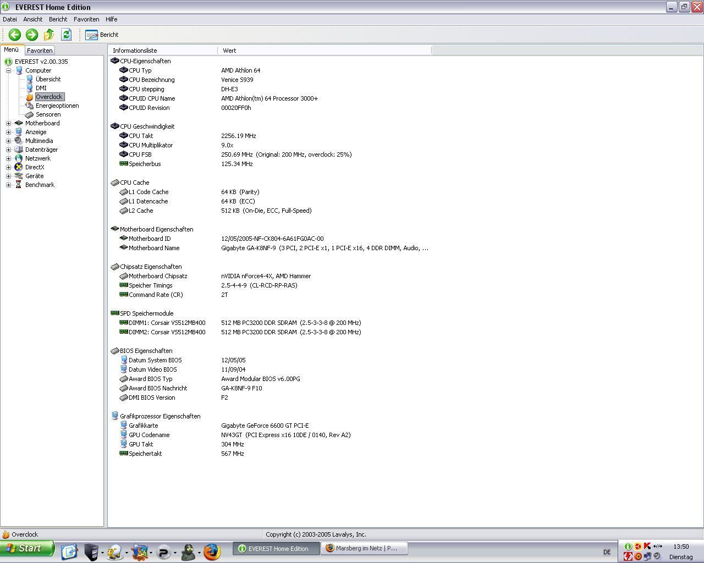The height and width of the screenshot is (563, 704).
Task: Click the Informationsliste column header
Action: click(163, 51)
